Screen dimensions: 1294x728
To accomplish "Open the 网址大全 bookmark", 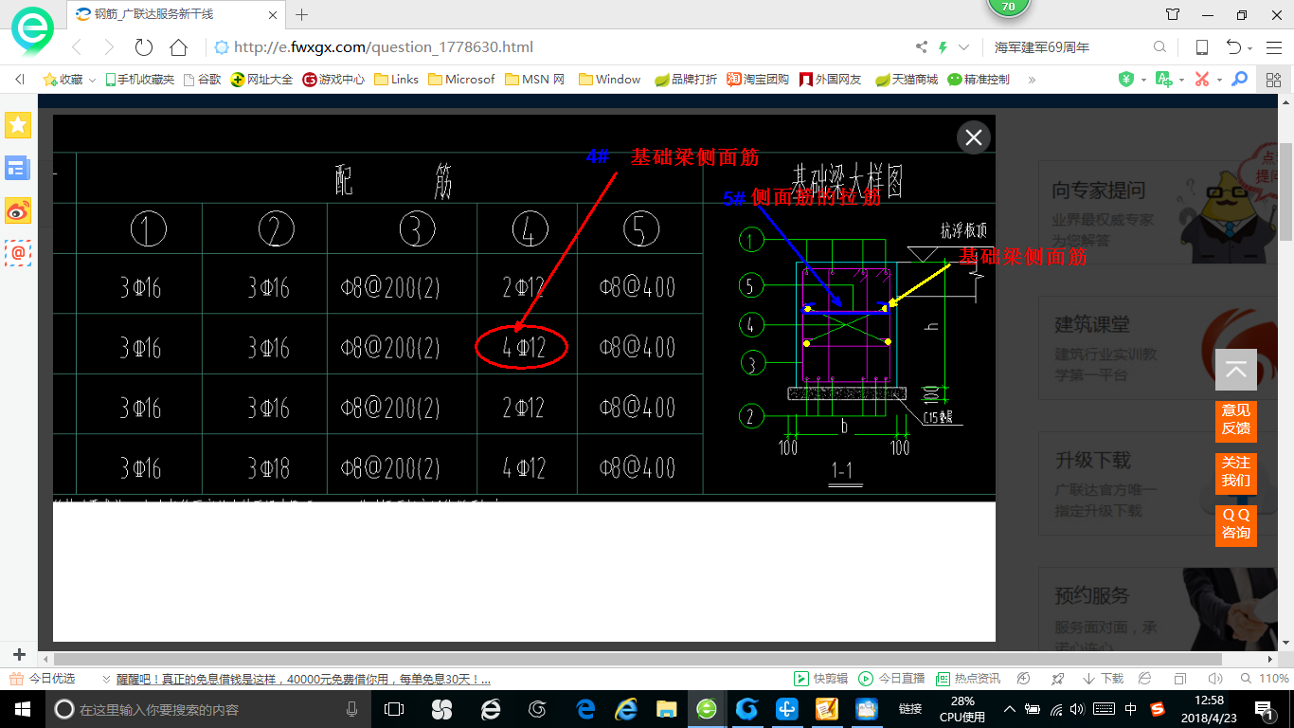I will (x=261, y=80).
